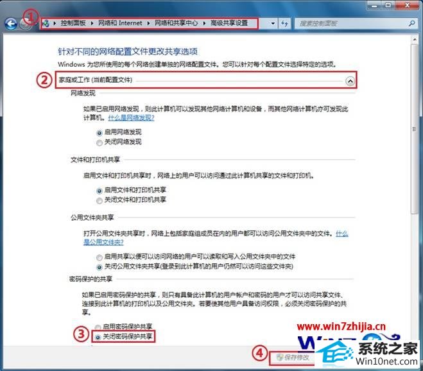Click 控制面板 in the breadcrumb path
Image resolution: width=423 pixels, height=371 pixels.
(74, 23)
